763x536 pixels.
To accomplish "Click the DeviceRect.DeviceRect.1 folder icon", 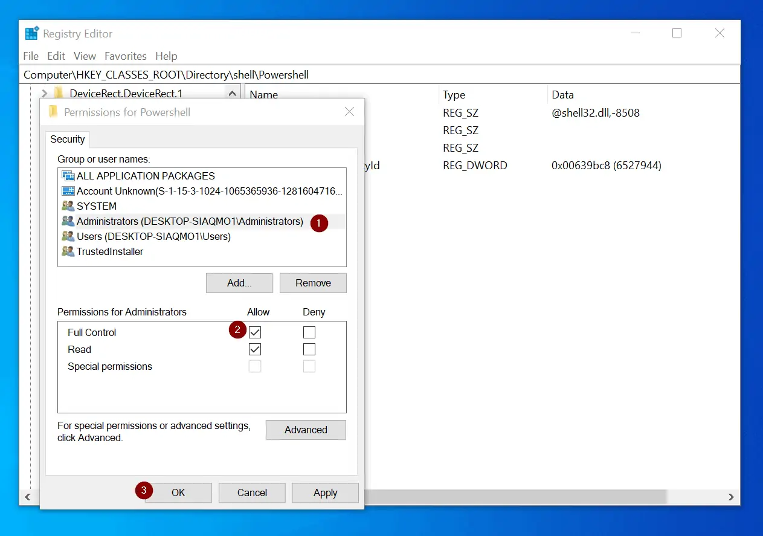I will (59, 93).
